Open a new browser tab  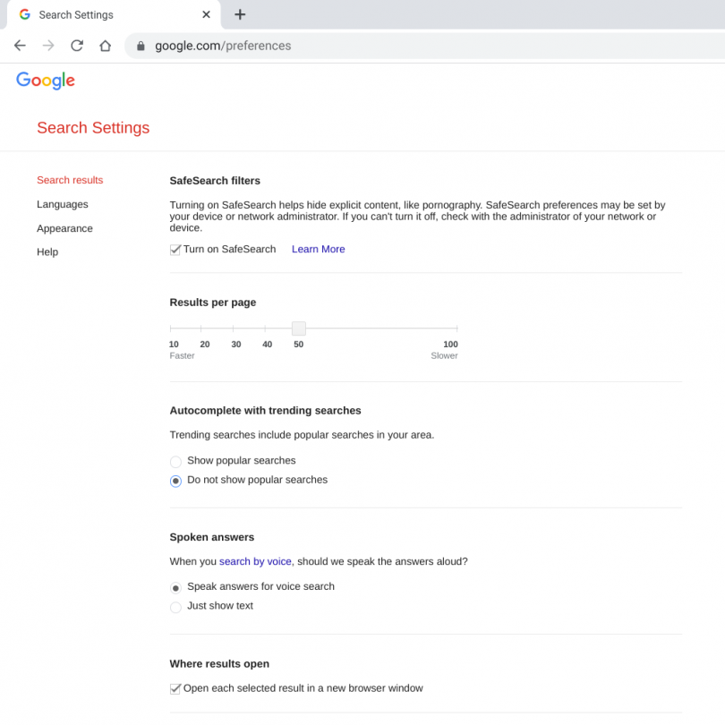(239, 14)
